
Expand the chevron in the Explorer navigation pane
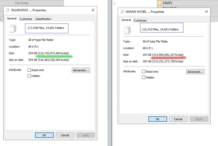115,4
